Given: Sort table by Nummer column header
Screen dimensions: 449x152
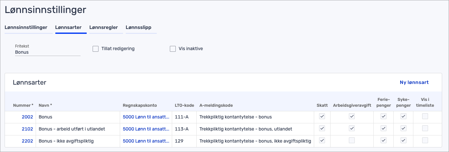Looking at the screenshot, I should click(23, 105).
